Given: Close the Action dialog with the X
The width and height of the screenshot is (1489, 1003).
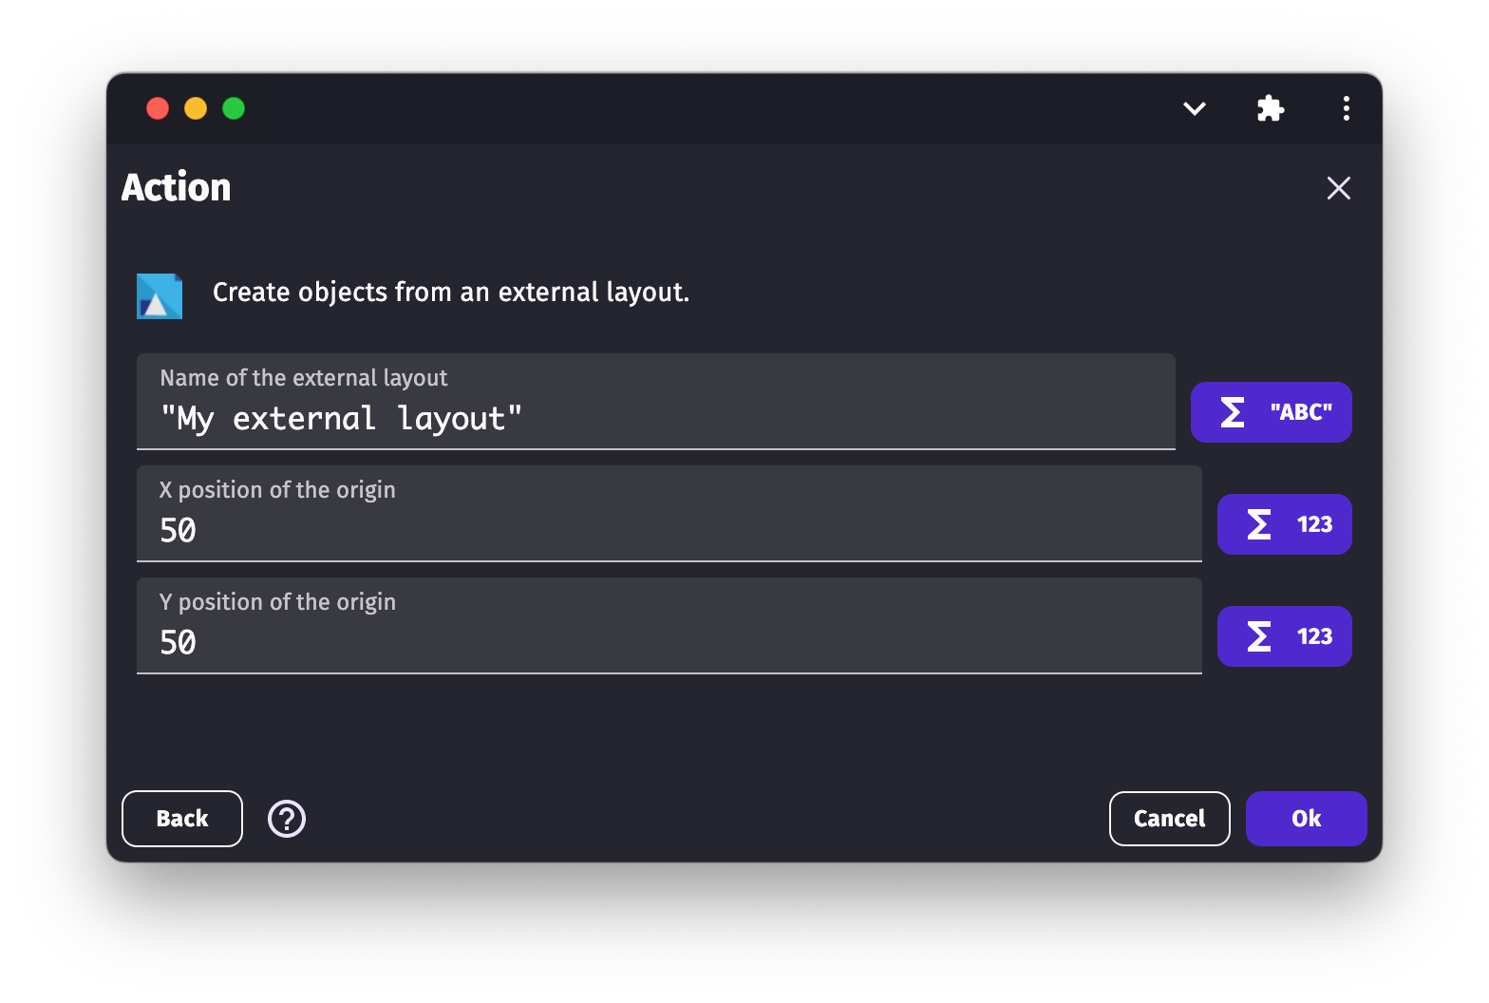Looking at the screenshot, I should coord(1339,188).
